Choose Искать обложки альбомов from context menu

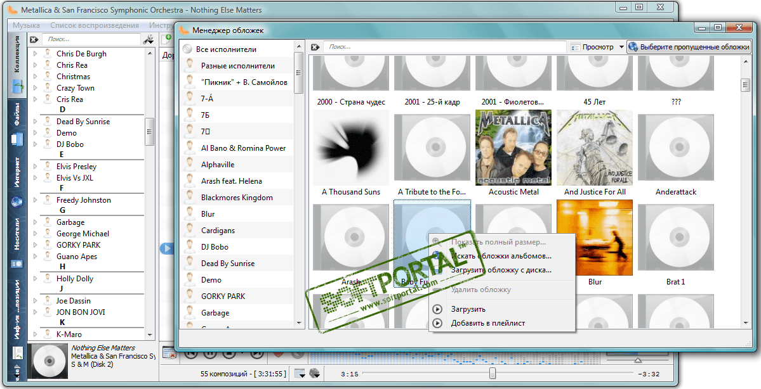tap(501, 256)
